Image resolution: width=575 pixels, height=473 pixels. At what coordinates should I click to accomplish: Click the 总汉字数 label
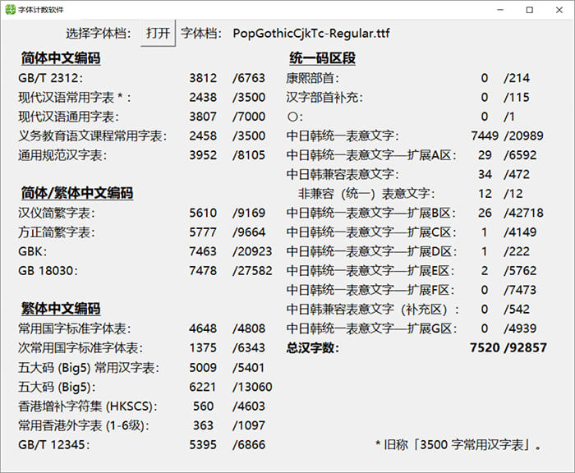click(x=312, y=347)
